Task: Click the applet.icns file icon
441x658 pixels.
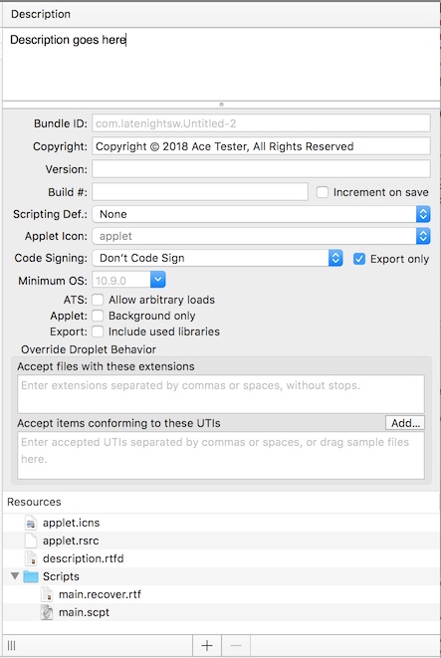Action: tap(31, 523)
